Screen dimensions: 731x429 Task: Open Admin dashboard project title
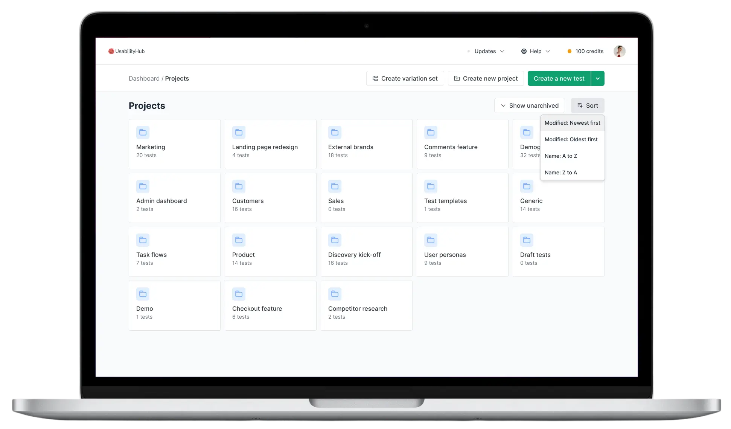pyautogui.click(x=161, y=201)
